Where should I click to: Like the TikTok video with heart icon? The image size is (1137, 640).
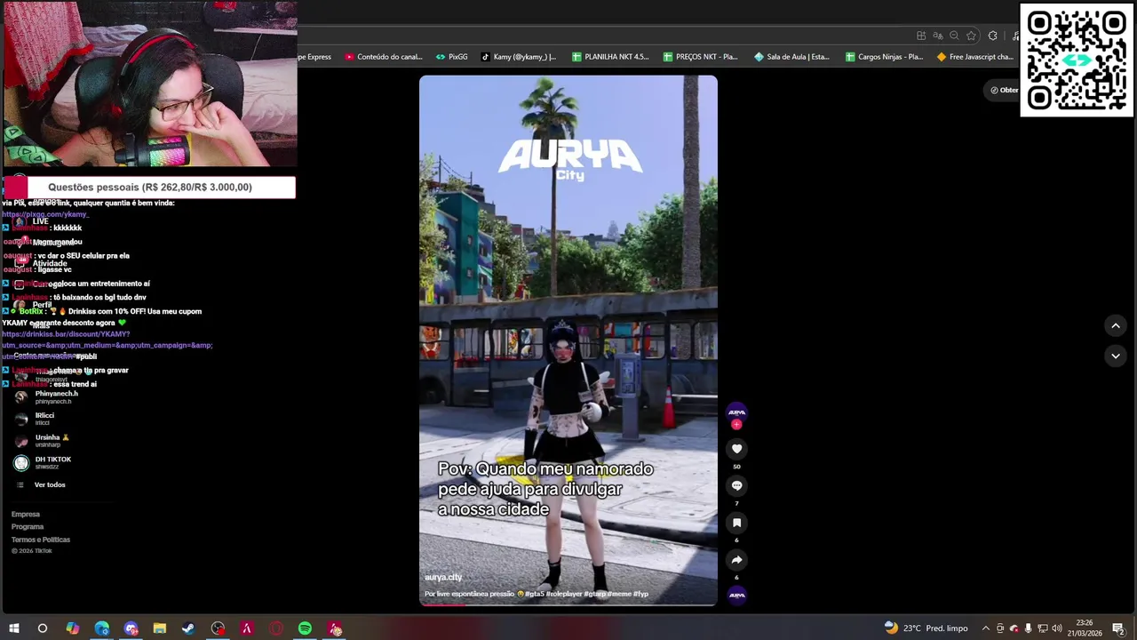(736, 449)
